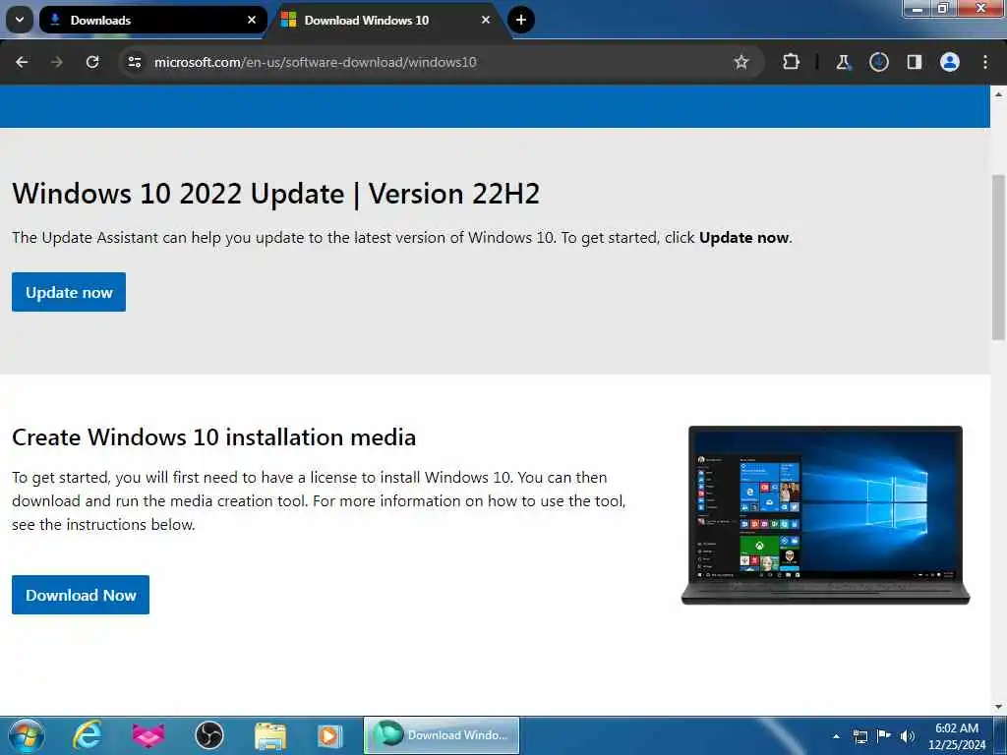Click the Update now button

tap(69, 292)
